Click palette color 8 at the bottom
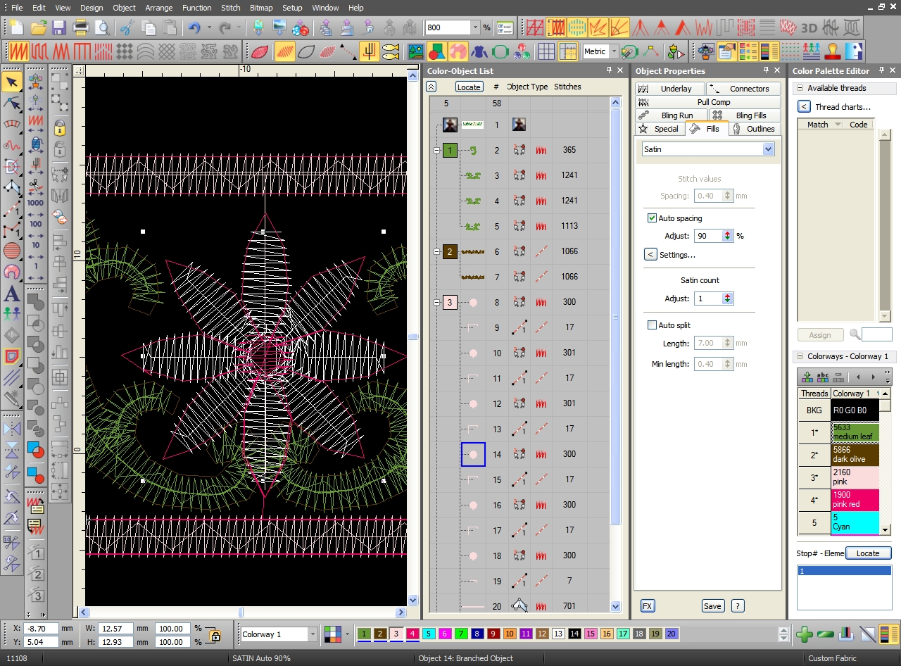This screenshot has height=666, width=901. click(x=477, y=634)
